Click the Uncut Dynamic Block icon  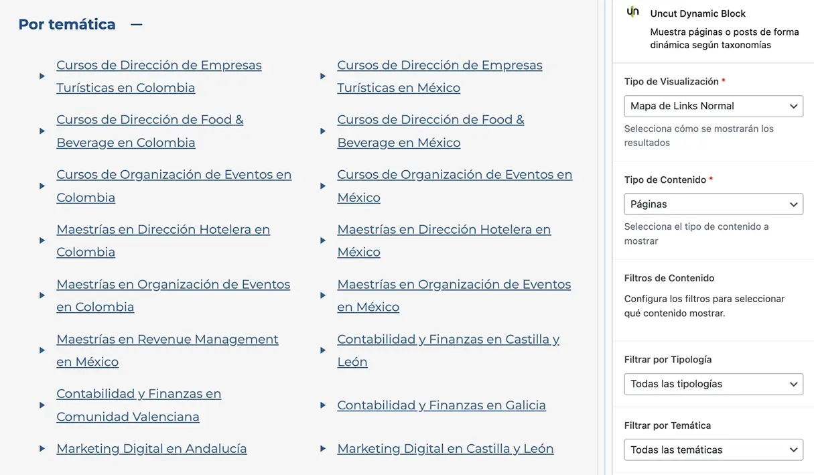coord(632,12)
